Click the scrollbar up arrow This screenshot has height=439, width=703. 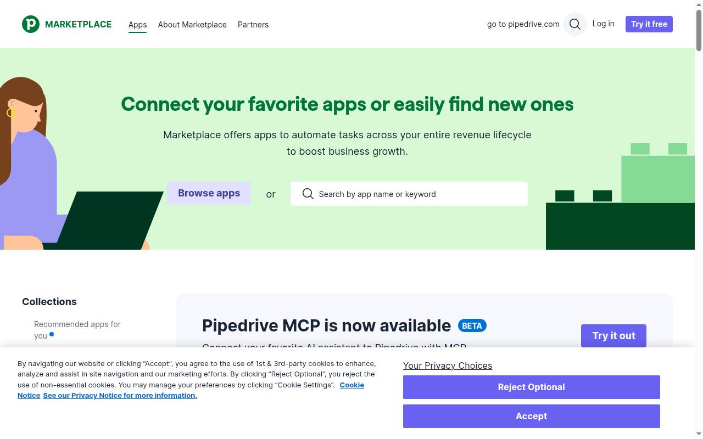699,4
